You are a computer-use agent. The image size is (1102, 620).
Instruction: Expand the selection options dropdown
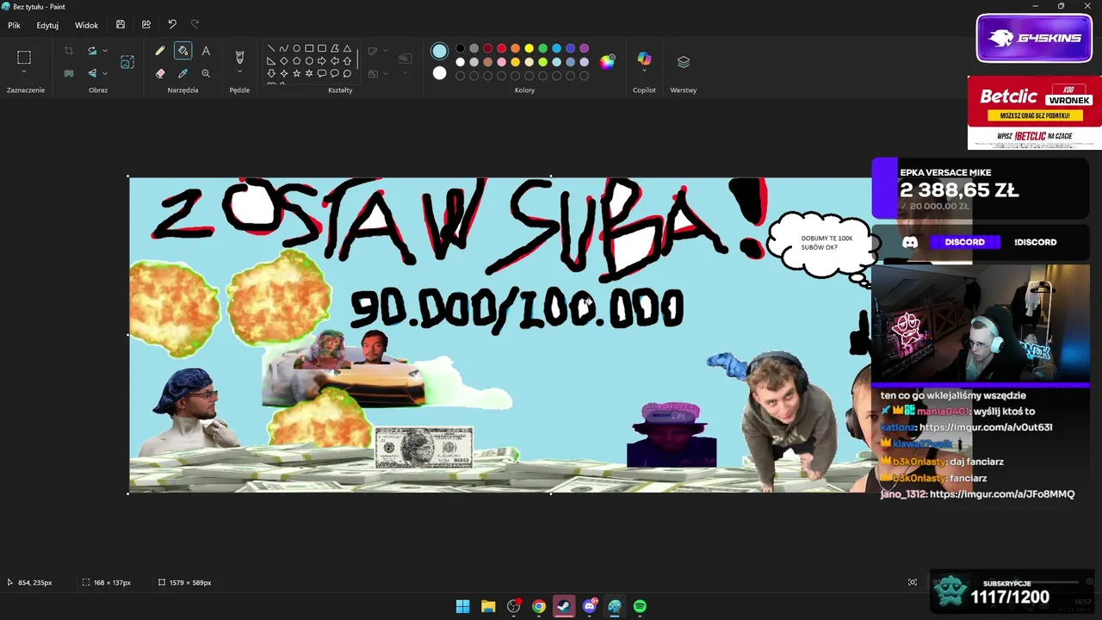pos(24,72)
